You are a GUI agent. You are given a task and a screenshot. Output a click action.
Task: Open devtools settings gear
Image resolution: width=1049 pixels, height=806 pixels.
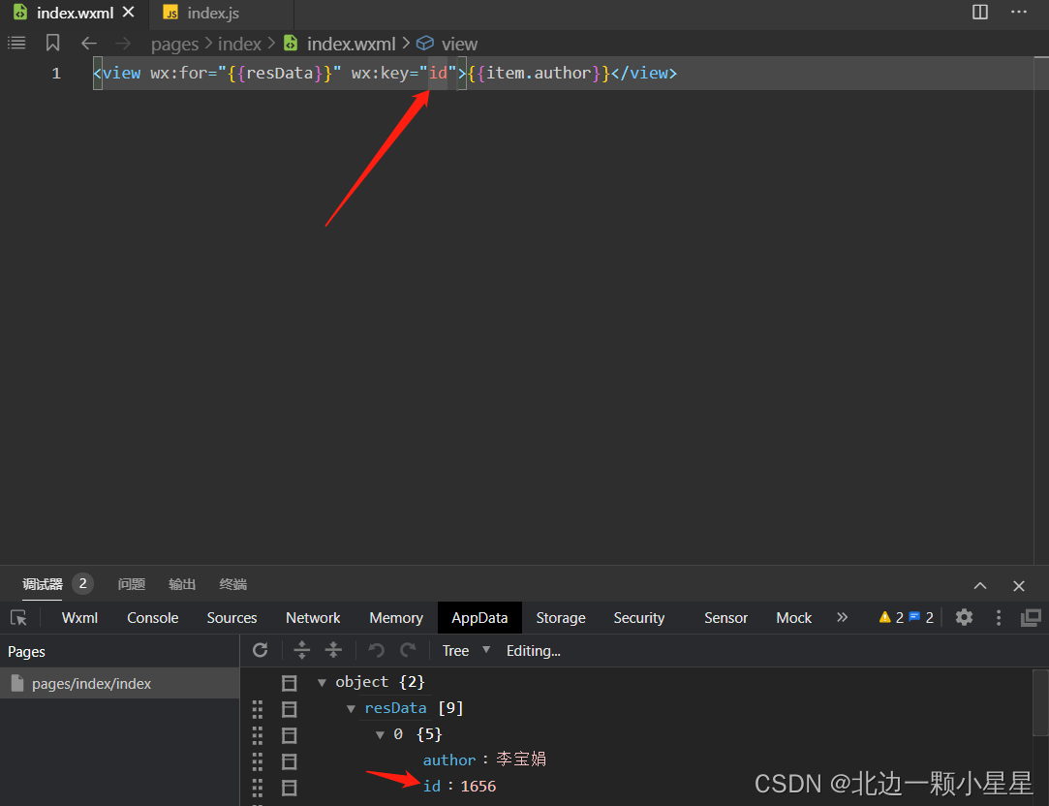964,617
